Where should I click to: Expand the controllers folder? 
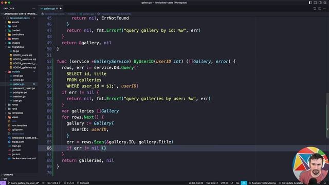[17, 34]
